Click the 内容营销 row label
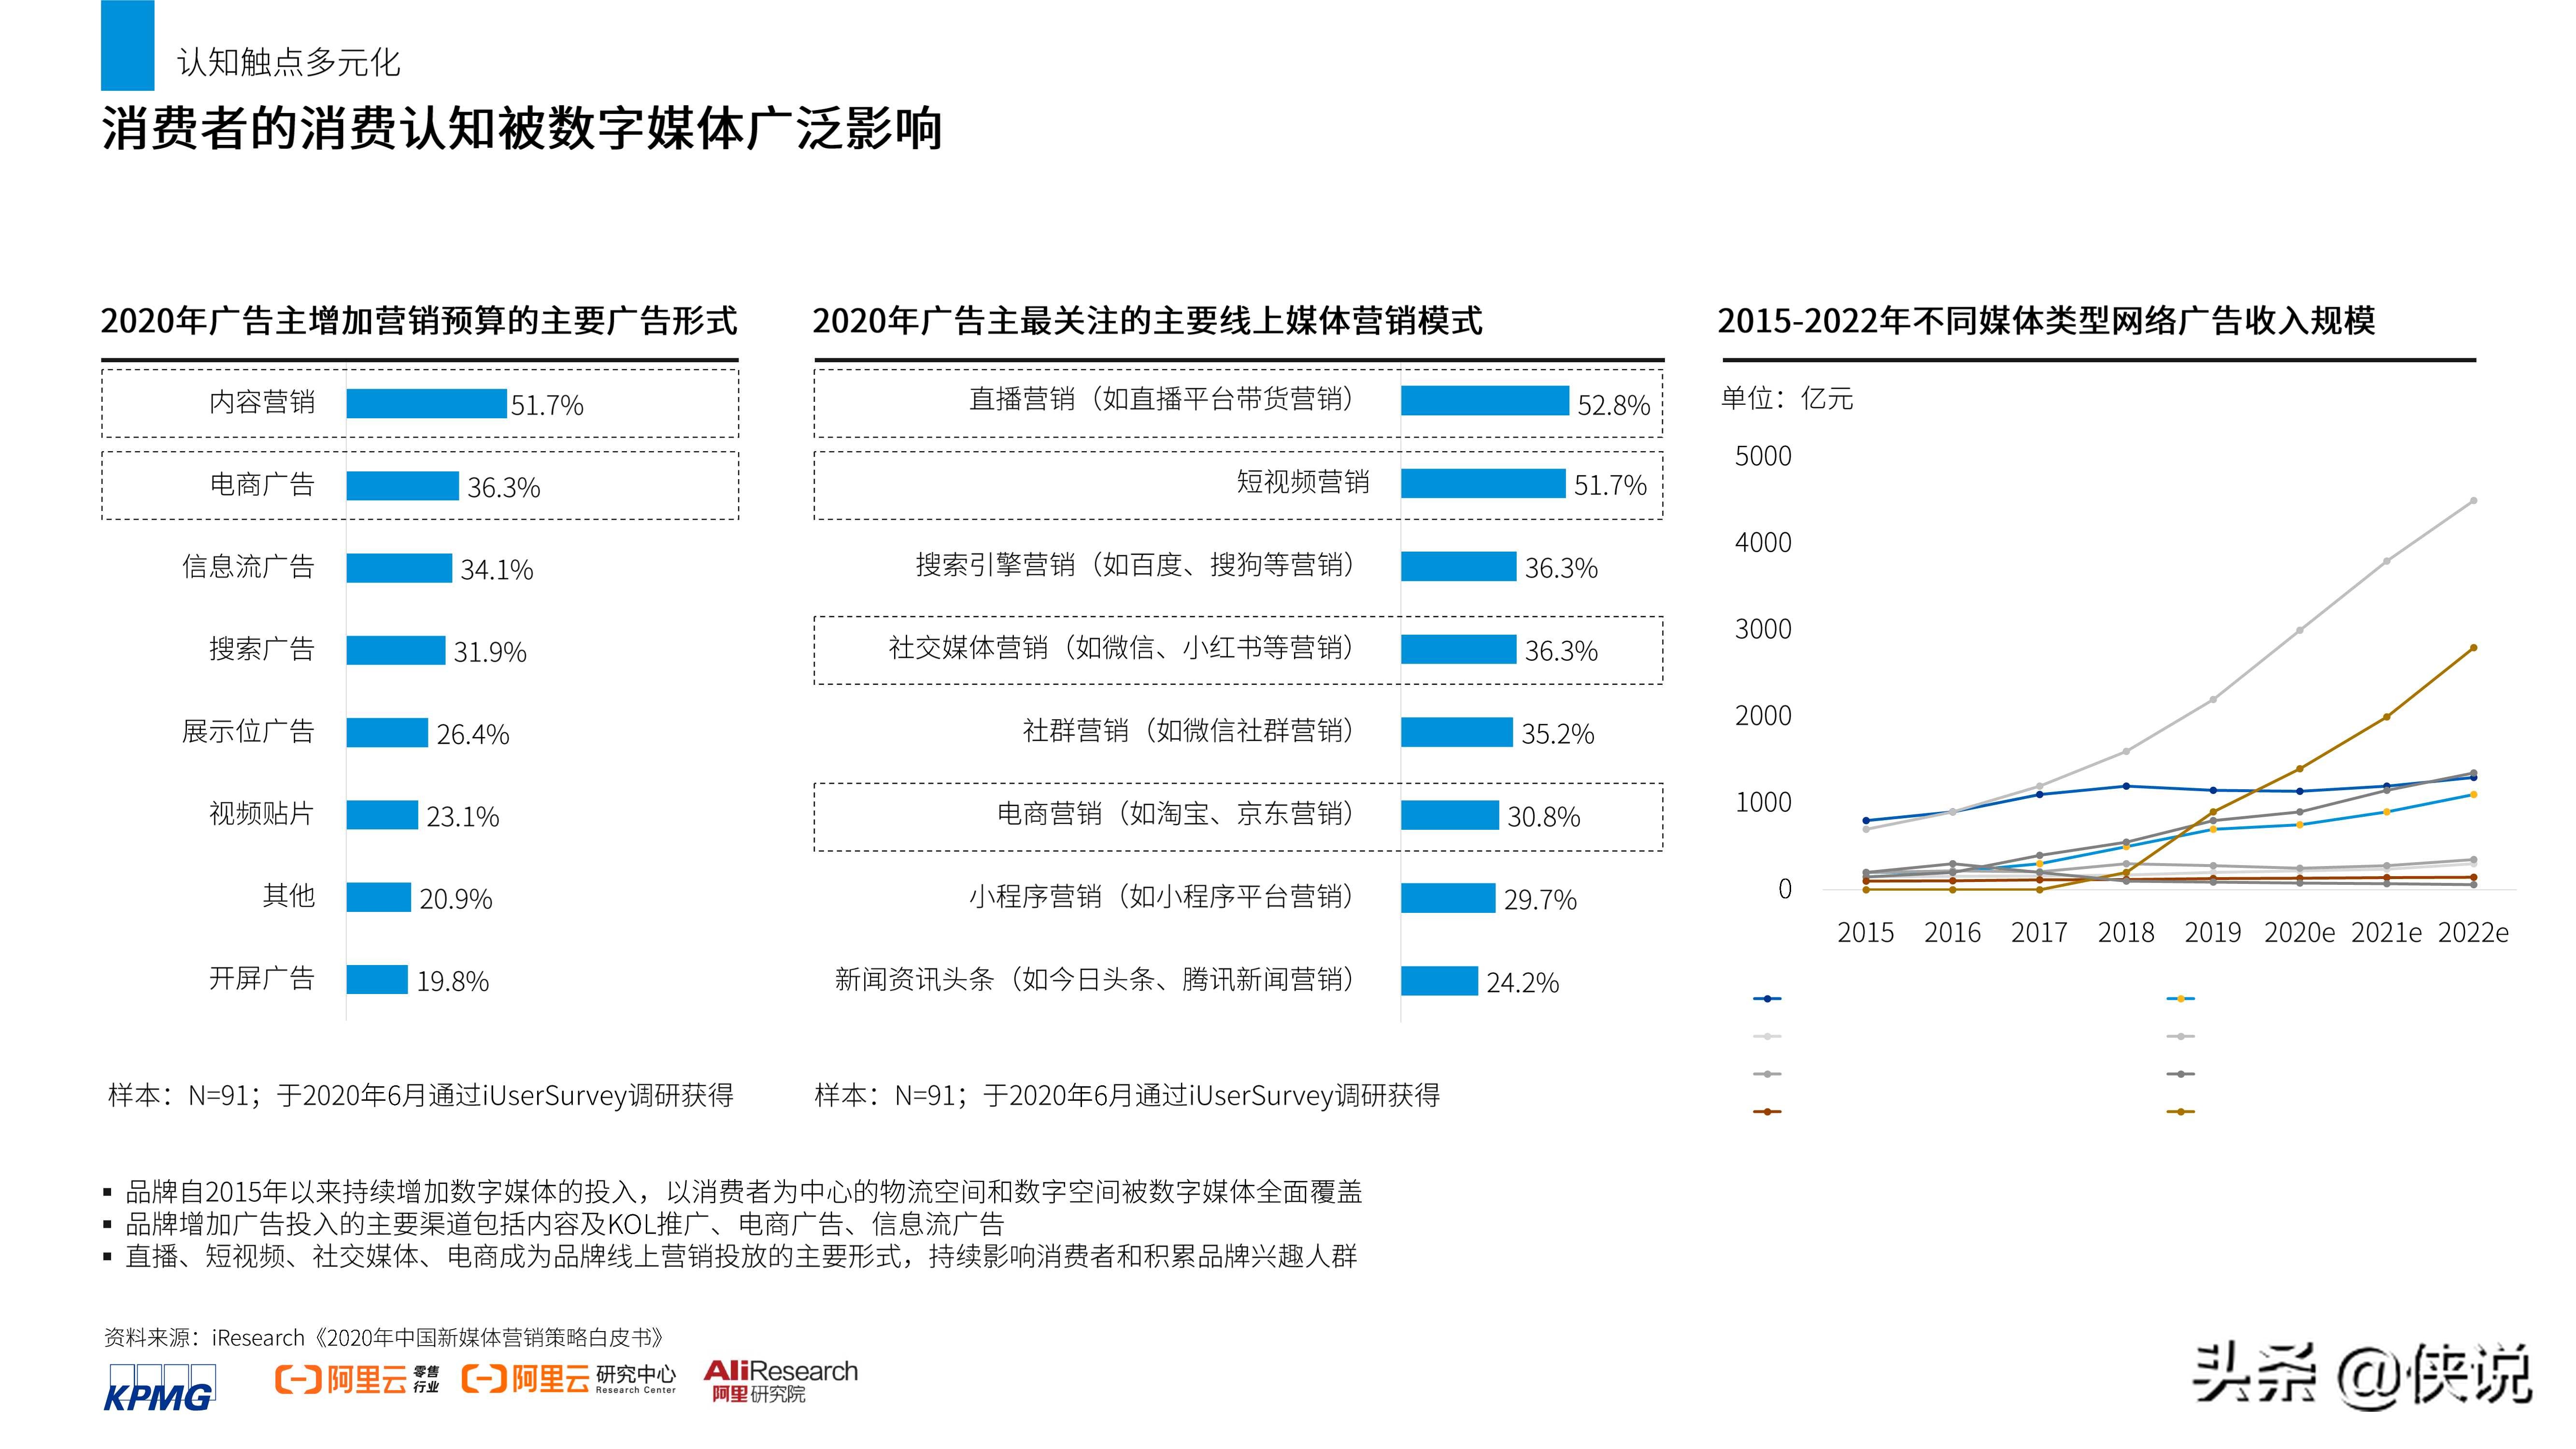Screen dimensions: 2576x1449 click(x=262, y=402)
